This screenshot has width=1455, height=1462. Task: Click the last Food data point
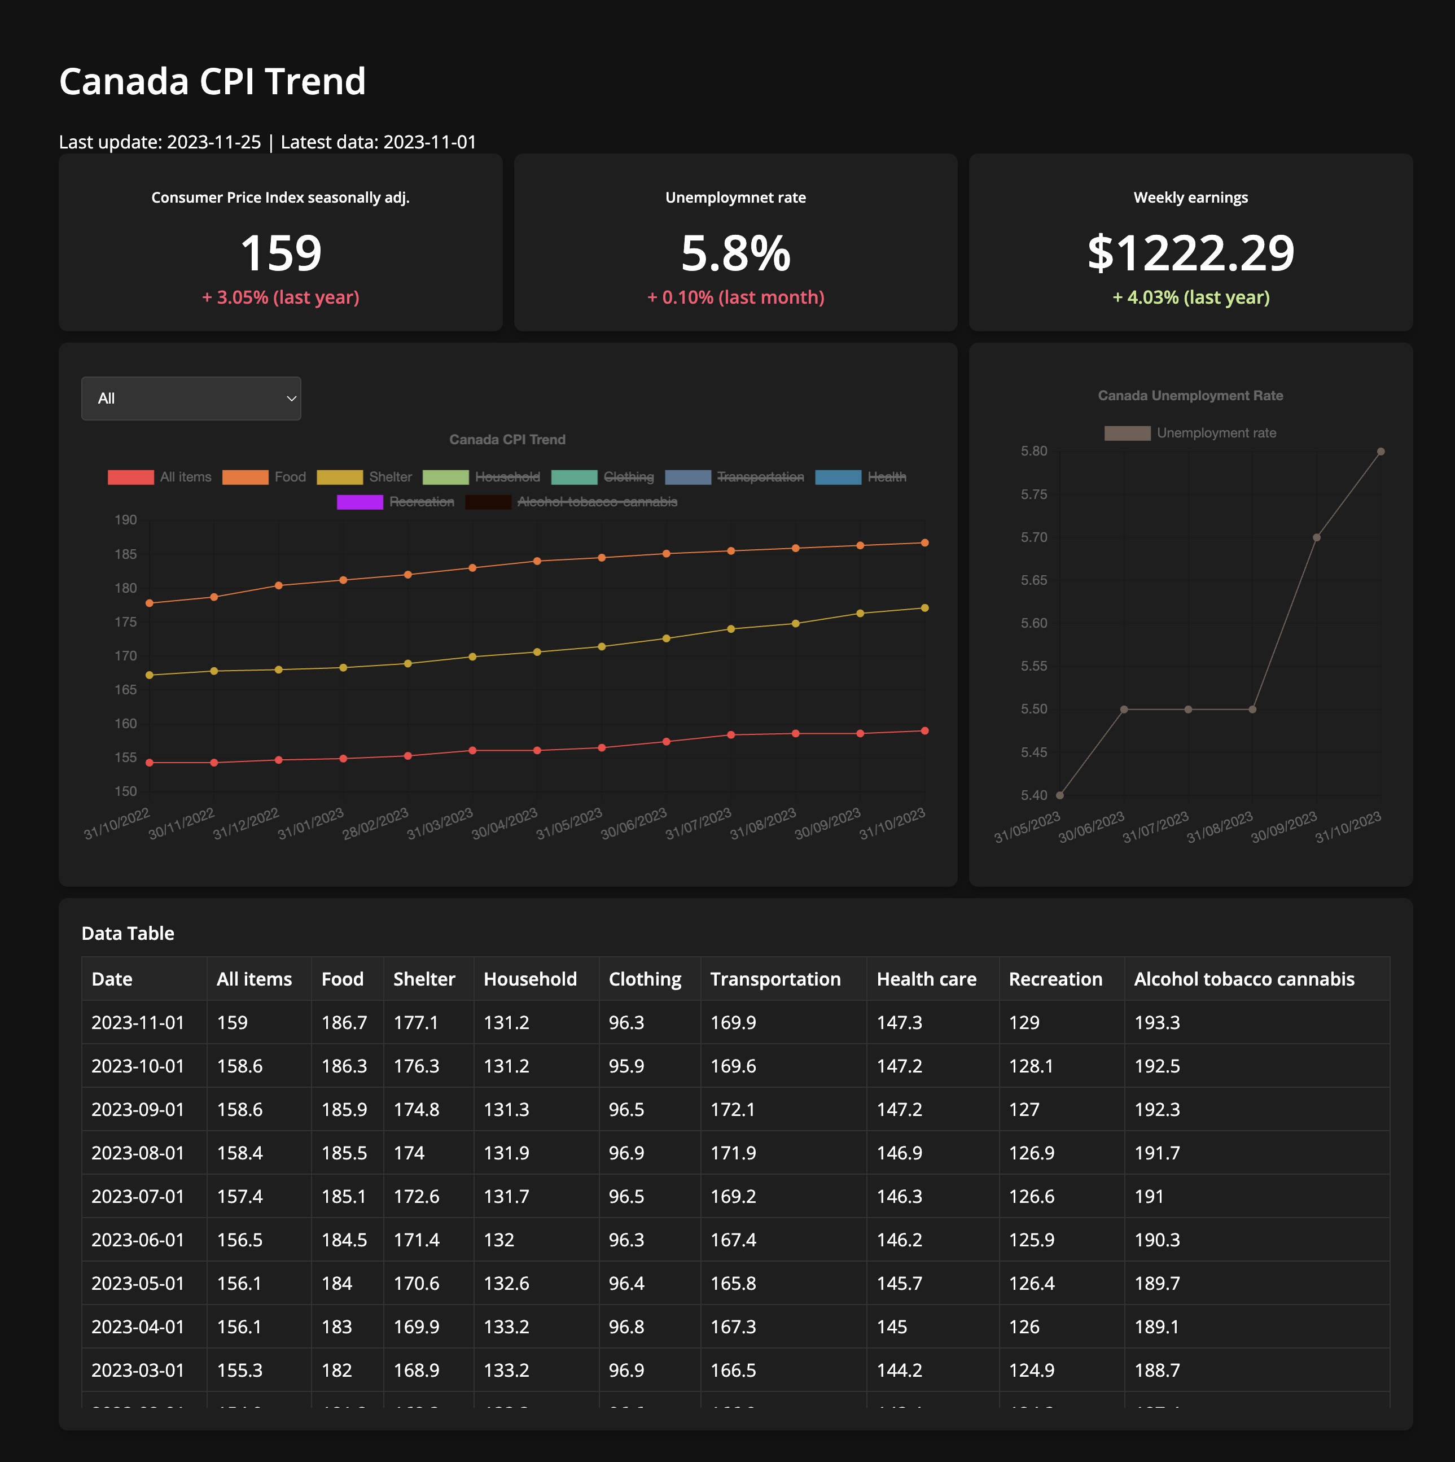point(924,544)
